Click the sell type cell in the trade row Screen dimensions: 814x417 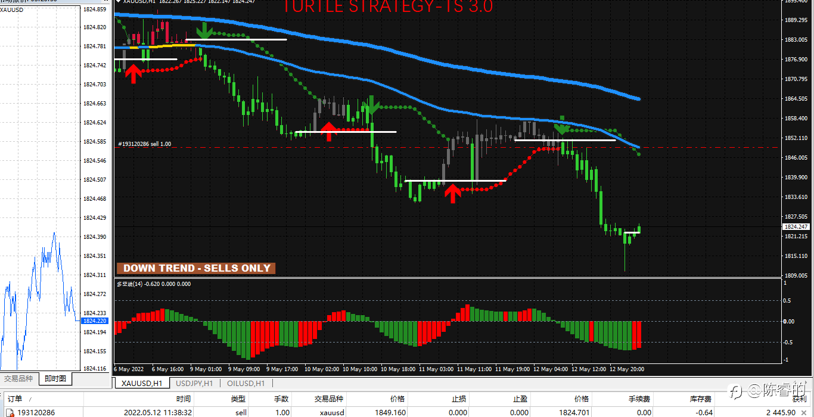coord(241,412)
